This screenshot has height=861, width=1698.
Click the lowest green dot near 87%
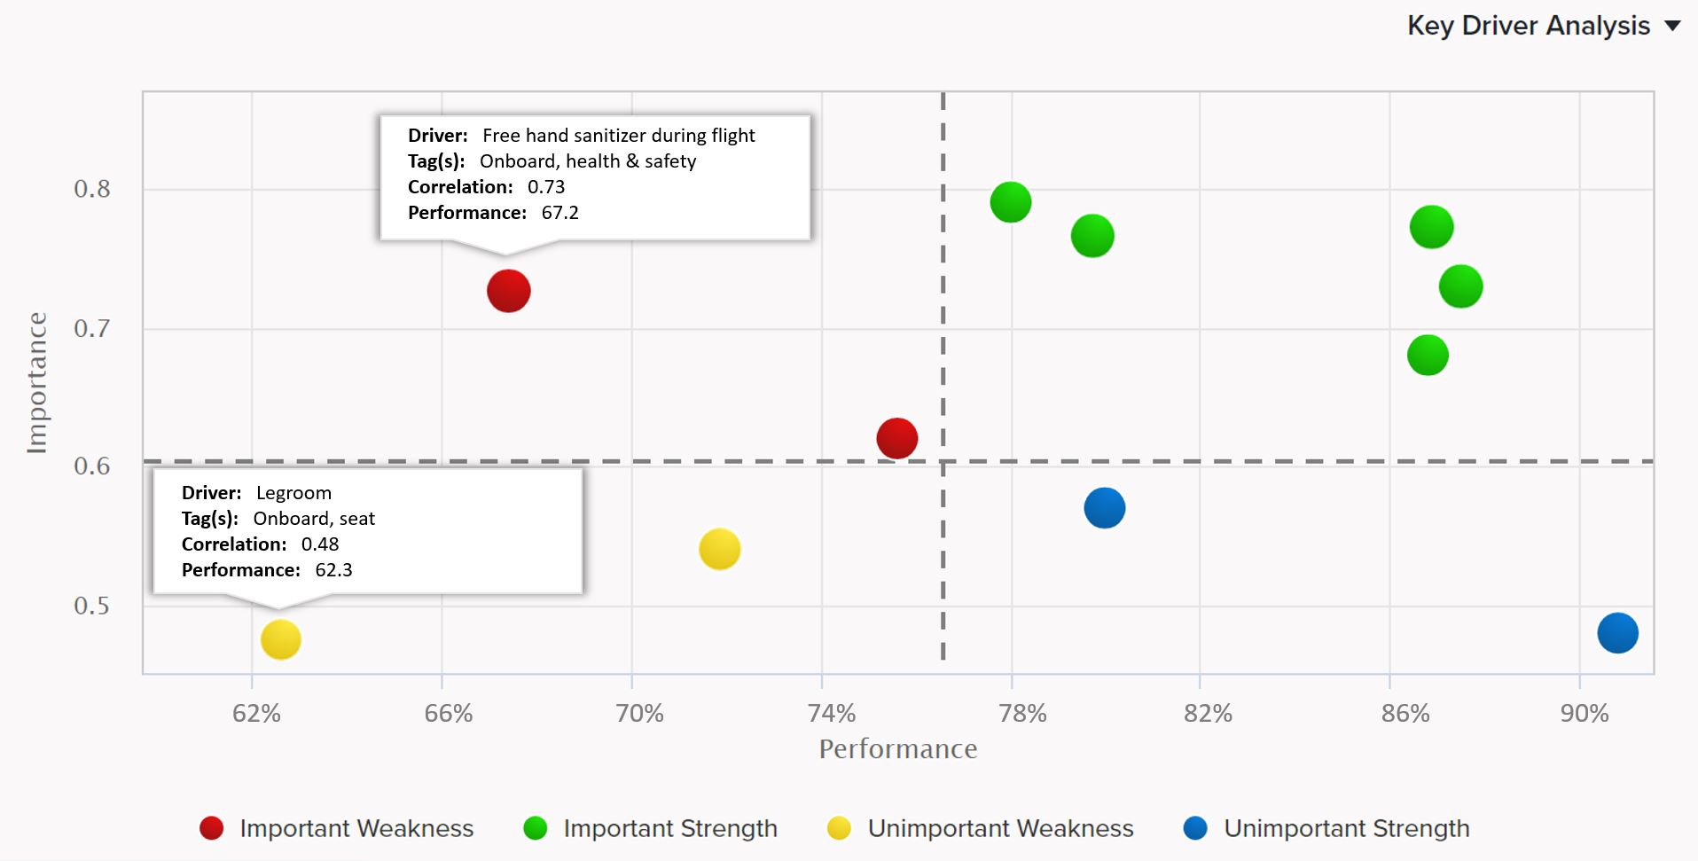pyautogui.click(x=1428, y=356)
